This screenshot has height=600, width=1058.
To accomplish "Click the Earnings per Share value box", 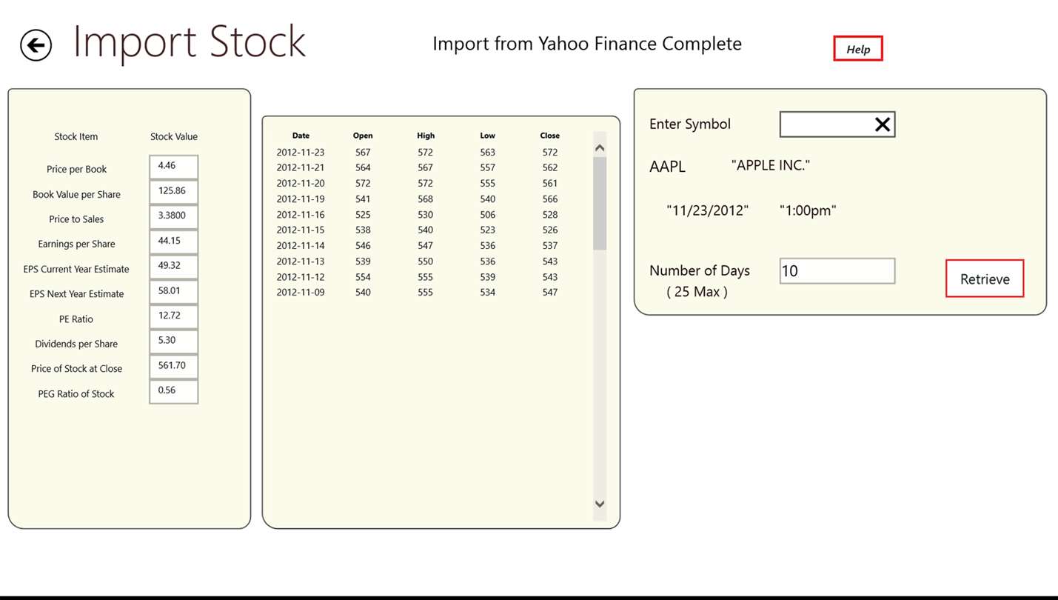I will (x=174, y=241).
